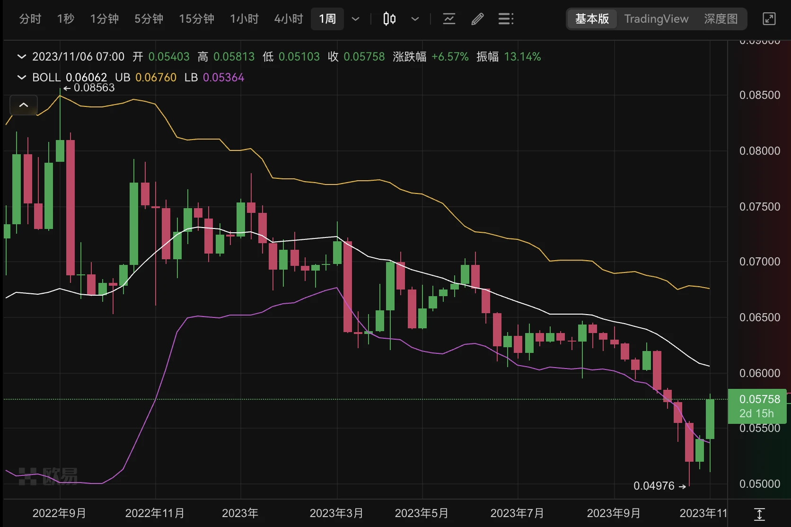This screenshot has width=791, height=527.
Task: Open the timeframe dropdown next to 1周
Action: (355, 19)
